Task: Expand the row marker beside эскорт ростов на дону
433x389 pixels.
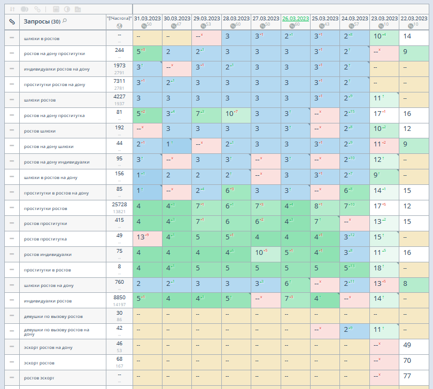Action: click(12, 347)
